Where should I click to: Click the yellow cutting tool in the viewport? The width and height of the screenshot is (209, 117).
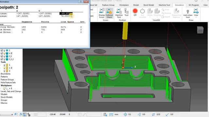[125, 31]
